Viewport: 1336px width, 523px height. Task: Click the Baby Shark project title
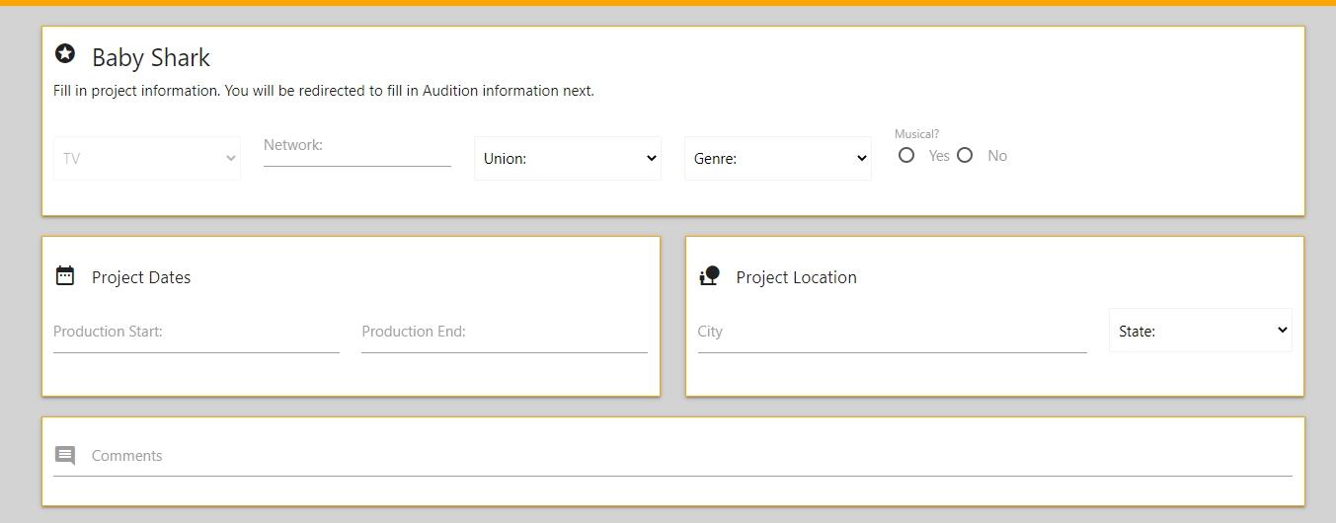(151, 57)
